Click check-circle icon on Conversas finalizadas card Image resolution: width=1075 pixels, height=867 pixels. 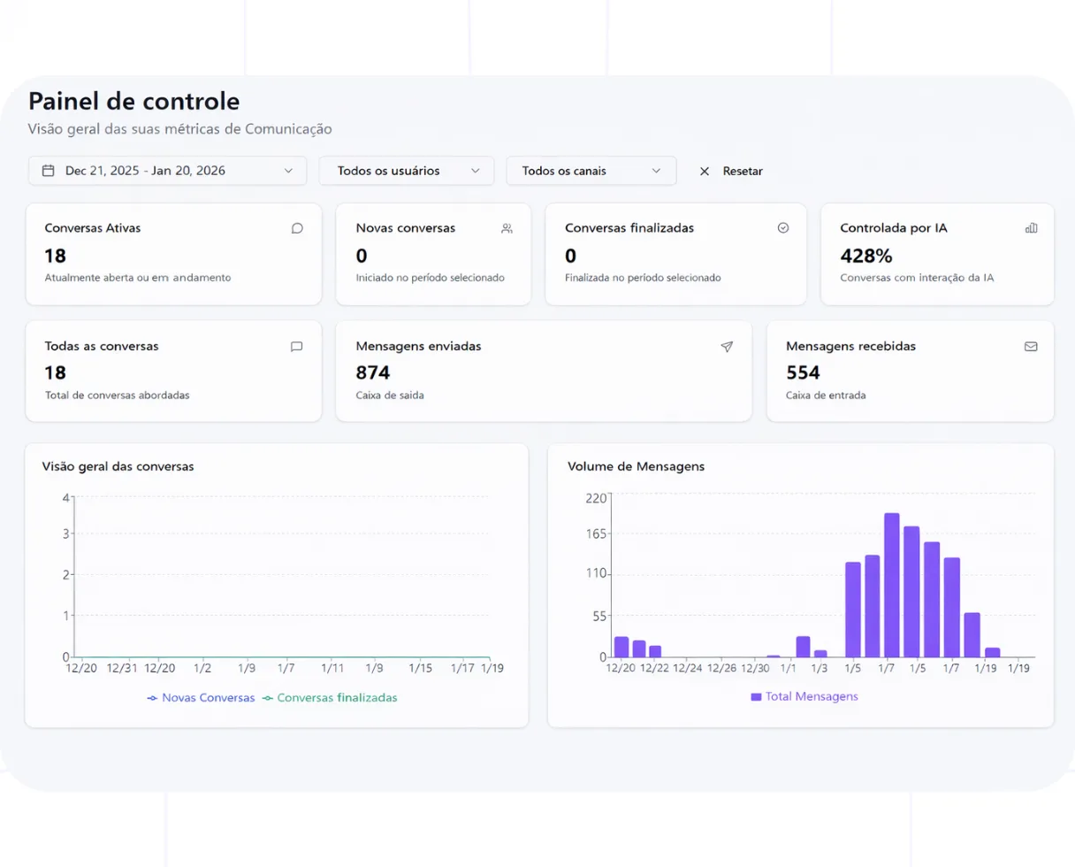[x=782, y=228]
